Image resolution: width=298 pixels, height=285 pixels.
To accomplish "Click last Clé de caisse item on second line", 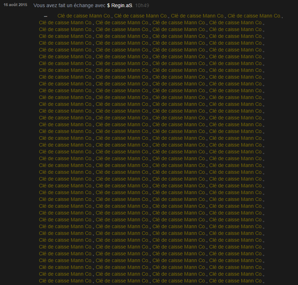I will coord(236,23).
